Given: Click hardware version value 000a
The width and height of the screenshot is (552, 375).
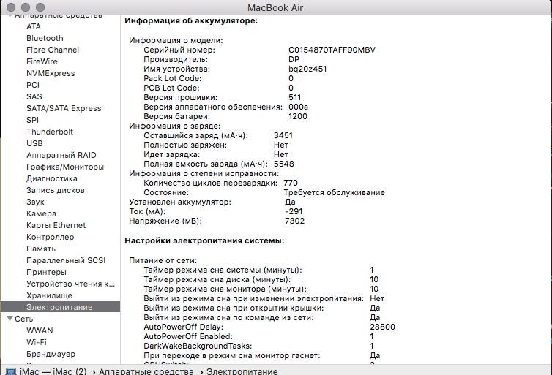Looking at the screenshot, I should 298,107.
